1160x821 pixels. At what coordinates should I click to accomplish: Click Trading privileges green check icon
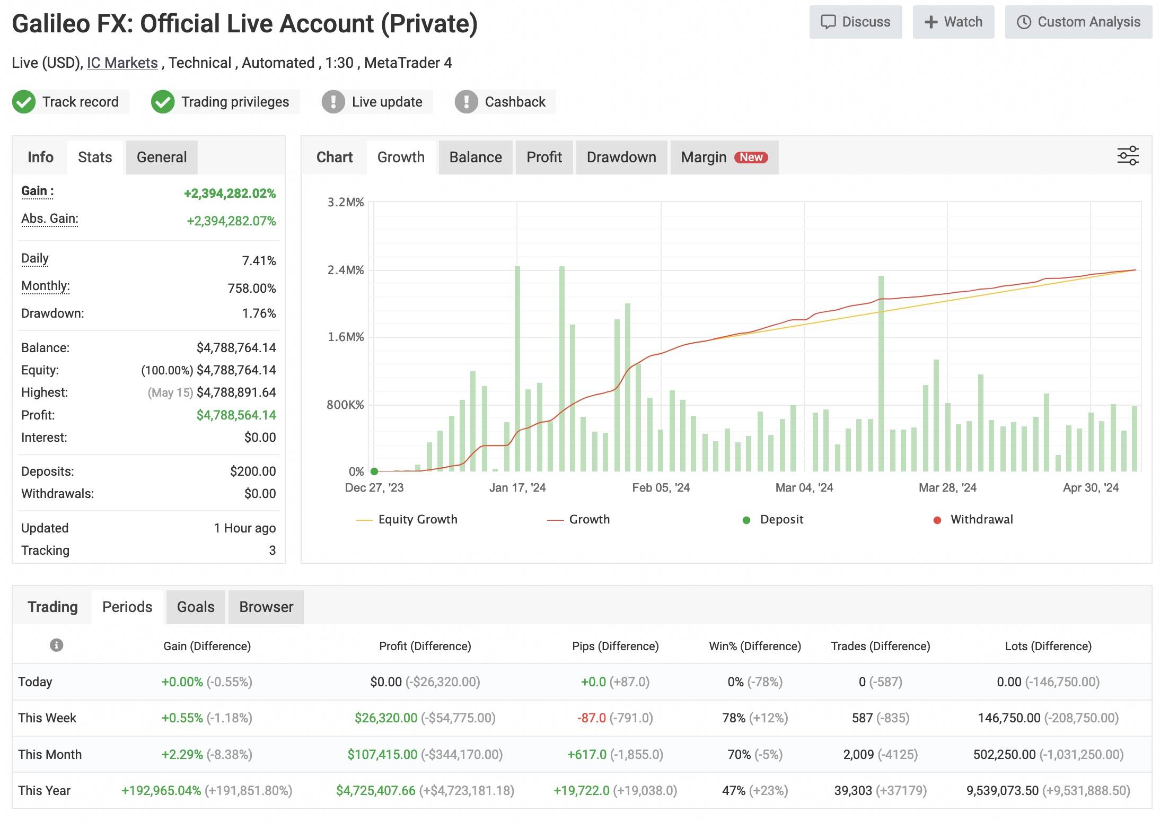163,102
